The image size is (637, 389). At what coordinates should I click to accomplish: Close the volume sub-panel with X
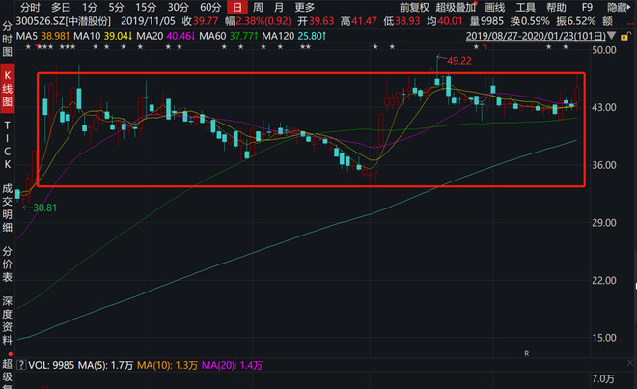[x=630, y=363]
